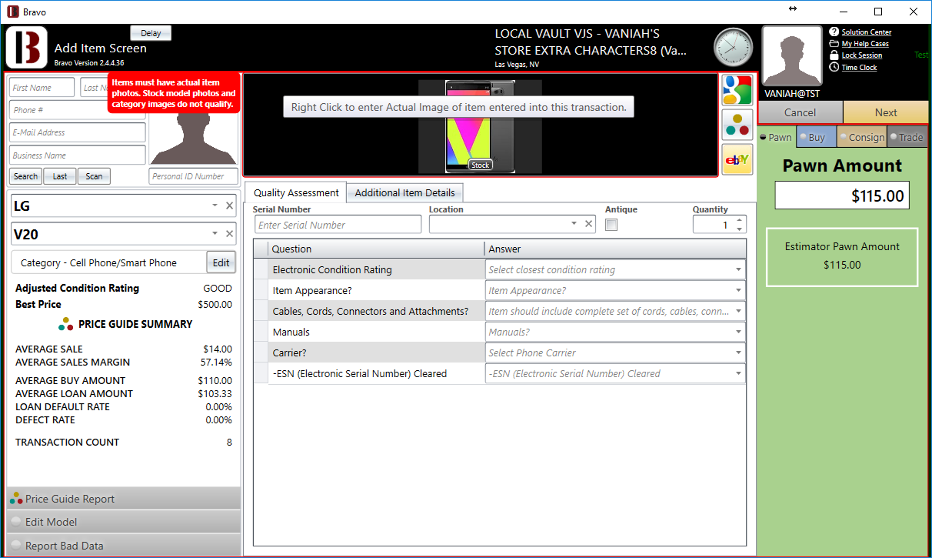Image resolution: width=932 pixels, height=558 pixels.
Task: Select the Trade transaction type
Action: point(907,137)
